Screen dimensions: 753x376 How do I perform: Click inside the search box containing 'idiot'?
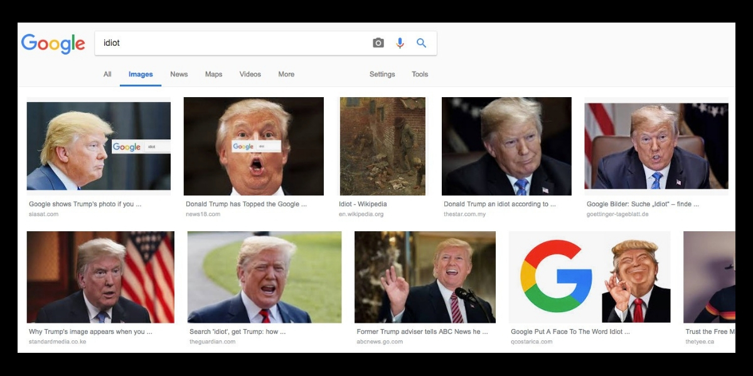pyautogui.click(x=232, y=43)
